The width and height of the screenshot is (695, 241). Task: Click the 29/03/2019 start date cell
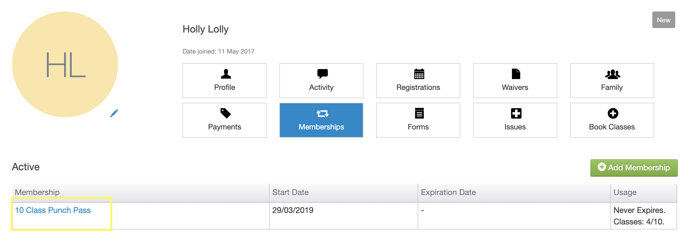pyautogui.click(x=293, y=210)
